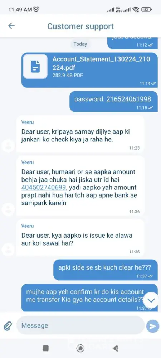Tap the avatar beside the sawal message
The image size is (161, 358).
(x=8, y=249)
